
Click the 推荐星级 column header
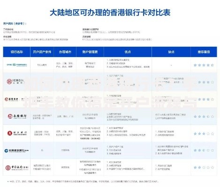(x=204, y=52)
